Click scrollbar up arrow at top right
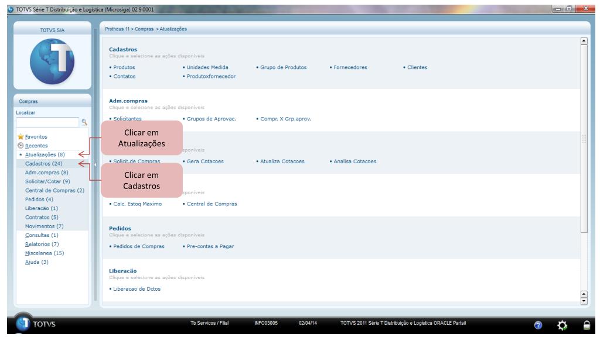This screenshot has width=600, height=337. coord(584,41)
